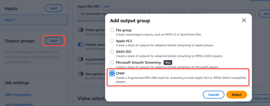Select Microsoft Smooth Streaming radio option
Image resolution: width=270 pixels, height=106 pixels.
click(x=112, y=62)
